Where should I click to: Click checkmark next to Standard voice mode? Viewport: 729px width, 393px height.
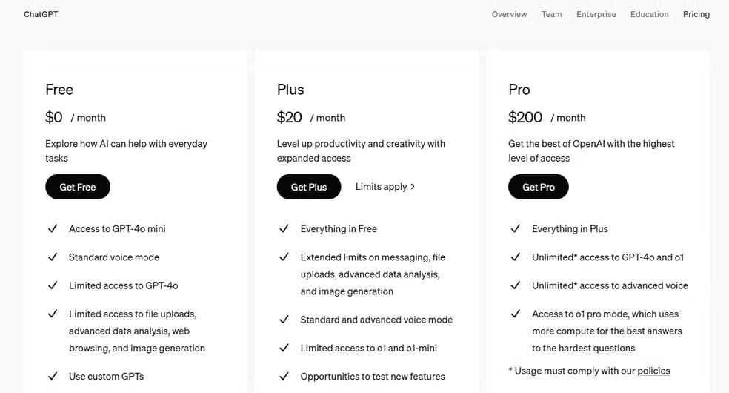pyautogui.click(x=53, y=257)
